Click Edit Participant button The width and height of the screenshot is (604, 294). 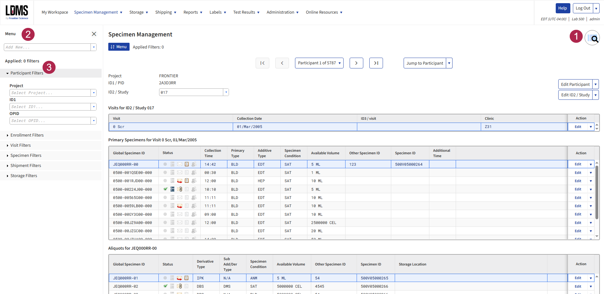tap(575, 84)
